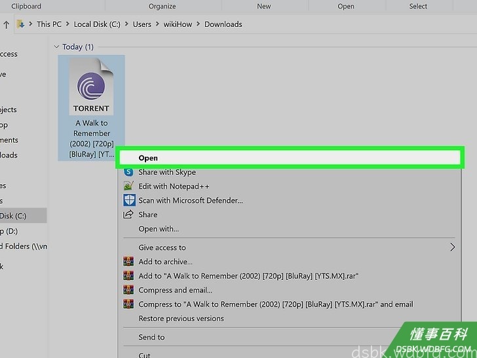477x358 pixels.
Task: Navigate to Local Disk (C:) breadcrumb
Action: 97,24
